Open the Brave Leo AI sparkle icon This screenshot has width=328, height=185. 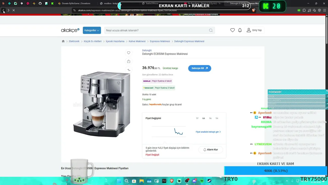click(314, 10)
